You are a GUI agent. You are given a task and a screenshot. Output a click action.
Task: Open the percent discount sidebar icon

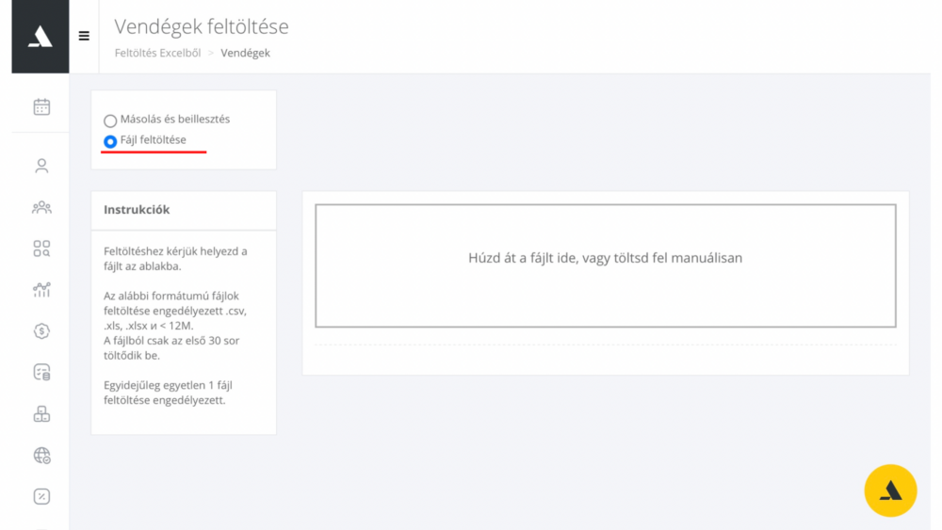[x=41, y=496]
